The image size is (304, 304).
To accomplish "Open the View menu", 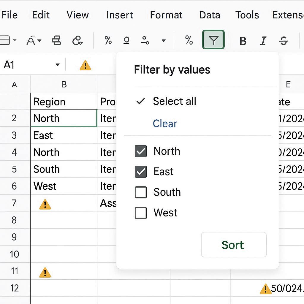I will point(77,15).
